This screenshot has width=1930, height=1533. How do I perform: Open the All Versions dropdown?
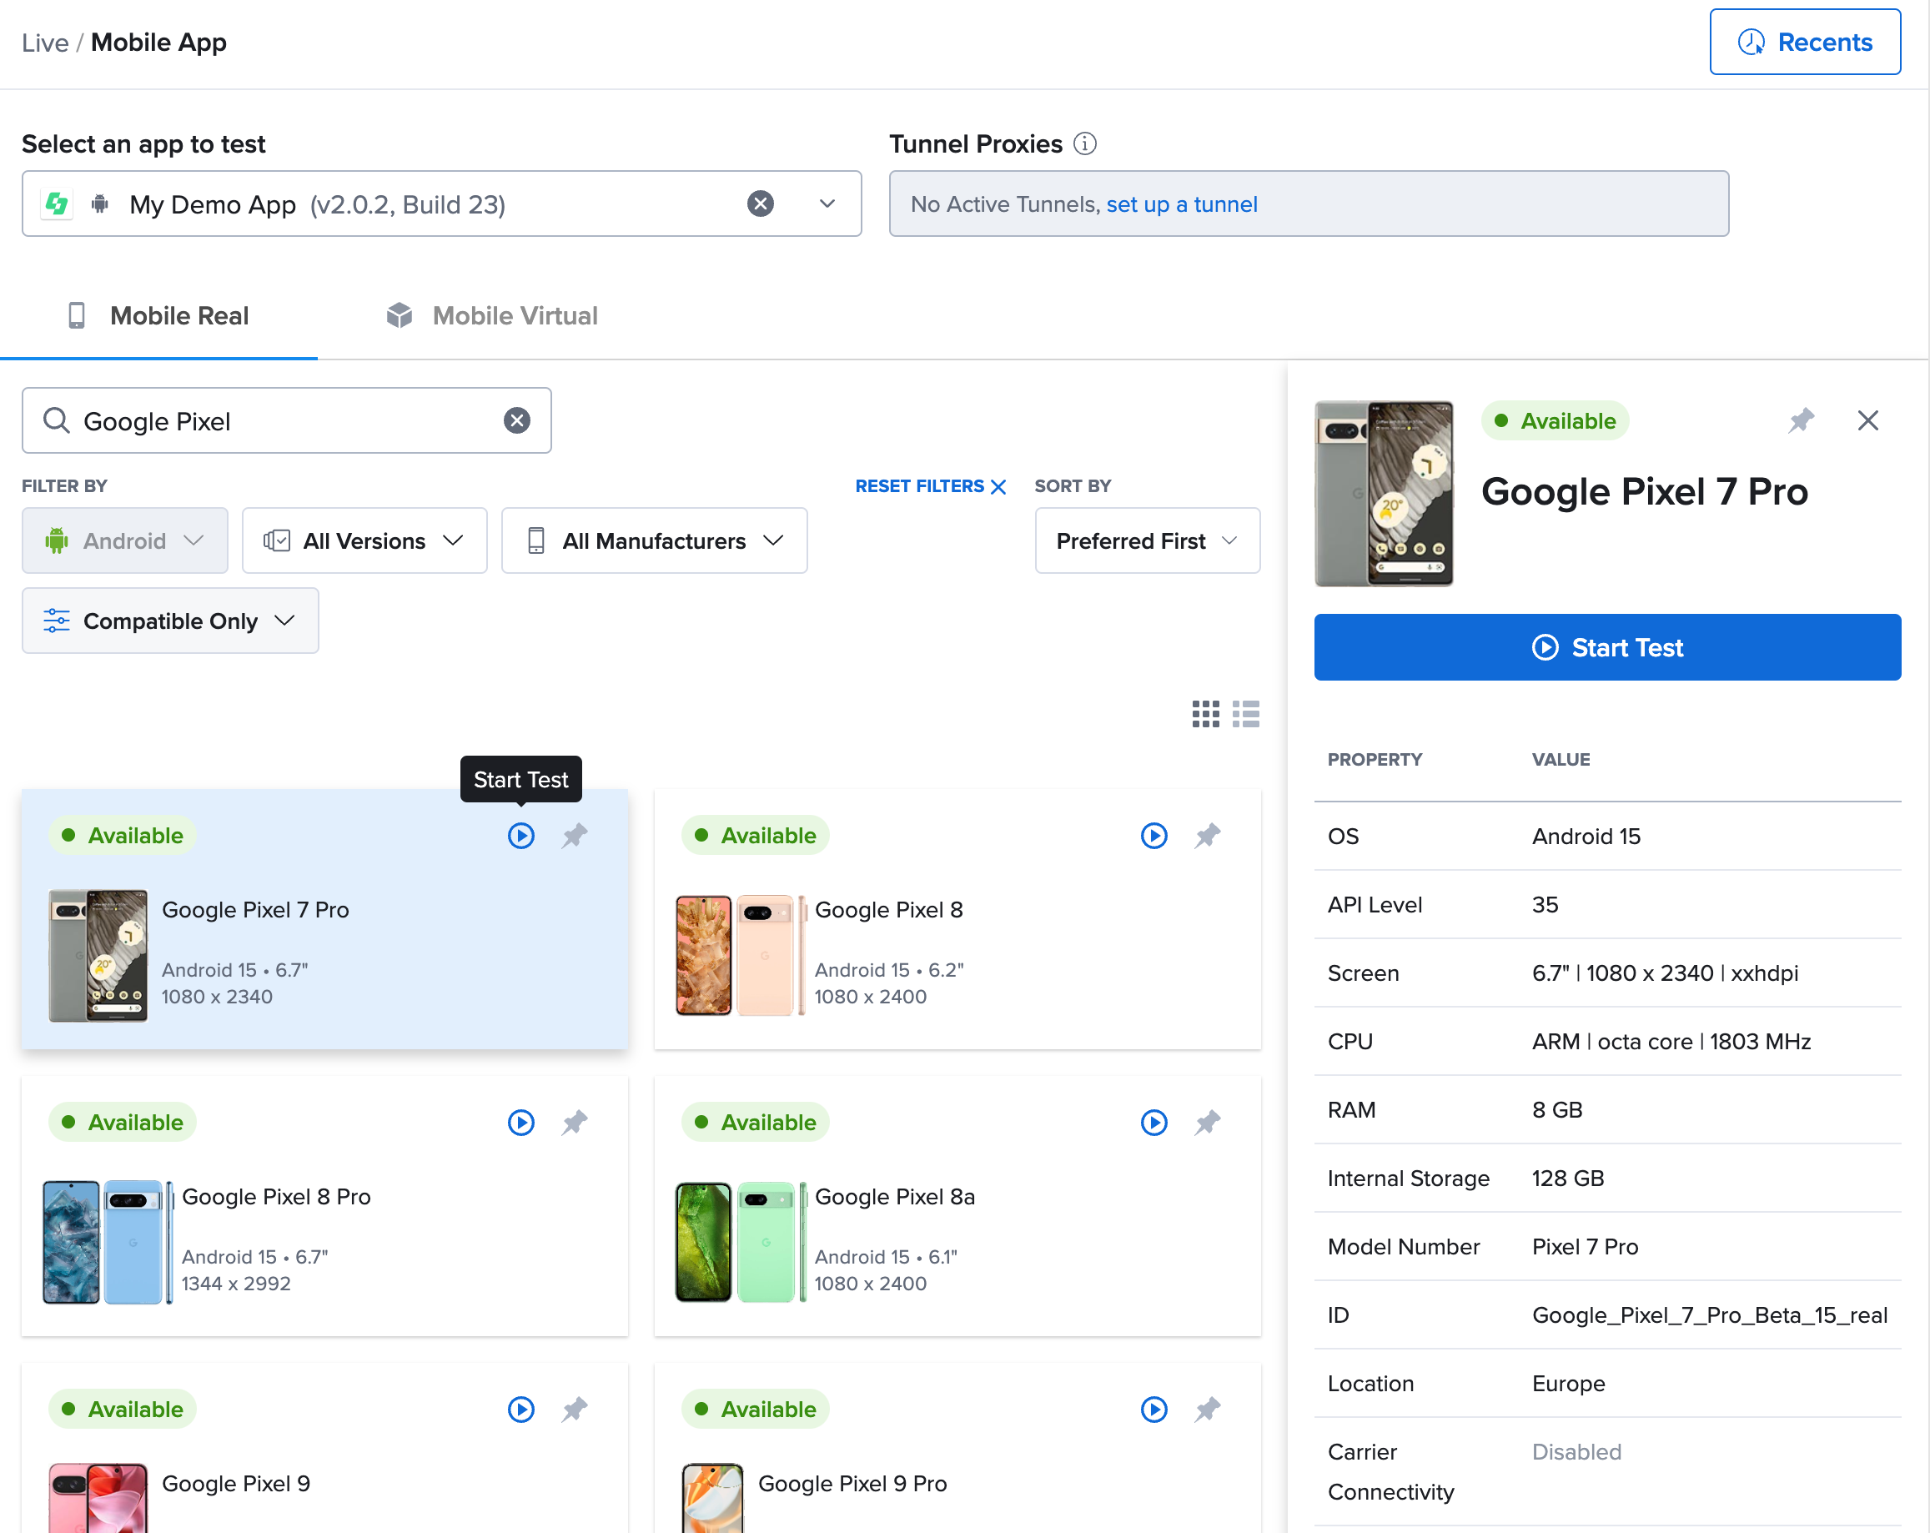[364, 540]
